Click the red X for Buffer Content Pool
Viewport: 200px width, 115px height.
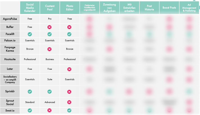49,27
